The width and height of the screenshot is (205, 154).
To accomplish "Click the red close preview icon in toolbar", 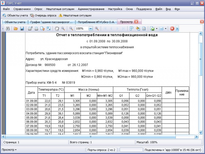I will point(172,28).
